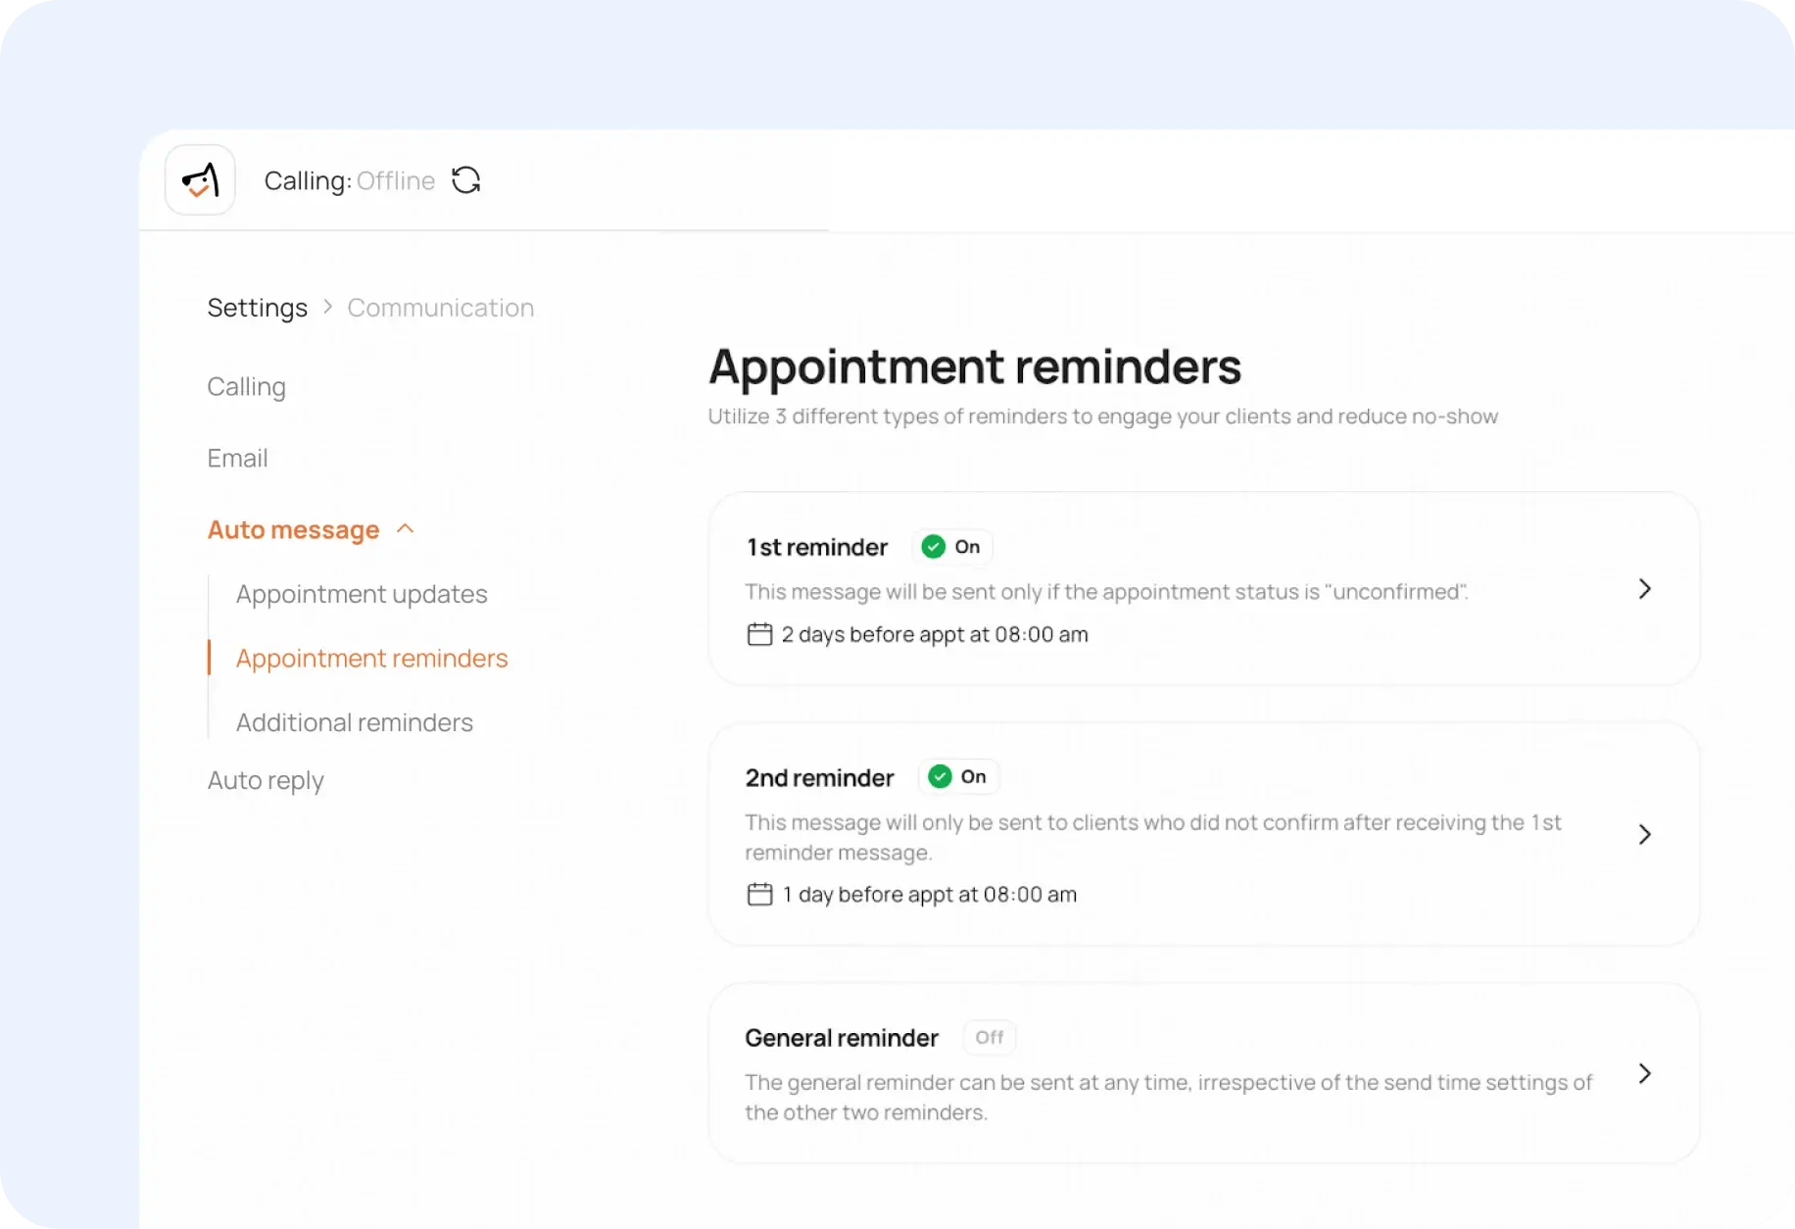Click the green check icon on 2nd reminder
1795x1229 pixels.
coord(941,776)
